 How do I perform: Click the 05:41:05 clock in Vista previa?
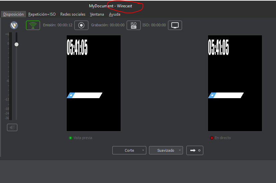tap(77, 47)
